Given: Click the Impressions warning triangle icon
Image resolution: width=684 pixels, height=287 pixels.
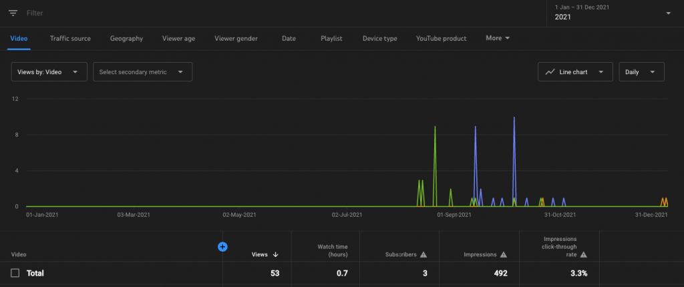Looking at the screenshot, I should [x=503, y=254].
